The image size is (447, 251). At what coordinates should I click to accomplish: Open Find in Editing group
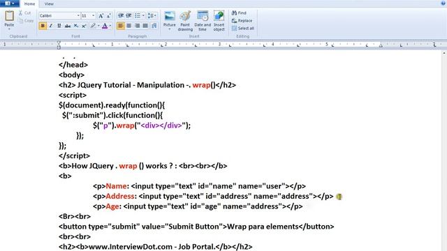point(239,13)
